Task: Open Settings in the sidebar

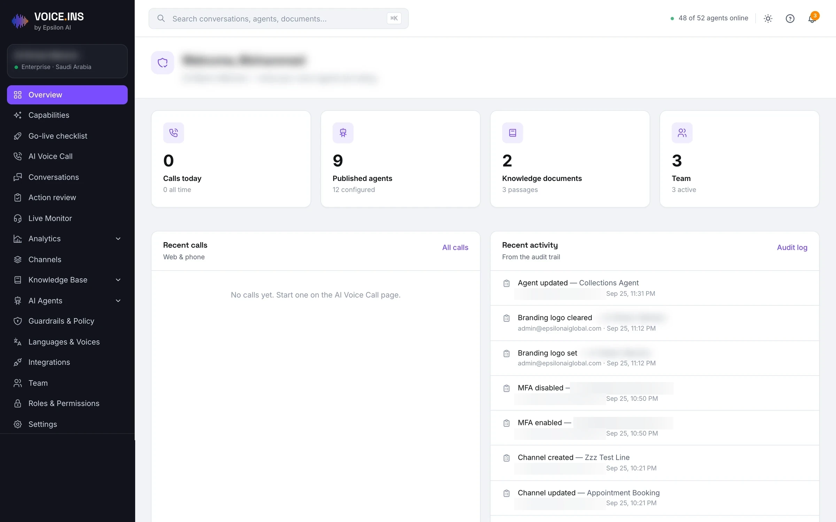Action: (x=67, y=424)
